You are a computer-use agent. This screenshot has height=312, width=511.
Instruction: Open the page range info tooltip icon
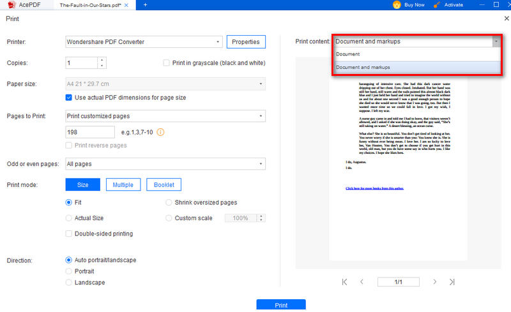(161, 132)
